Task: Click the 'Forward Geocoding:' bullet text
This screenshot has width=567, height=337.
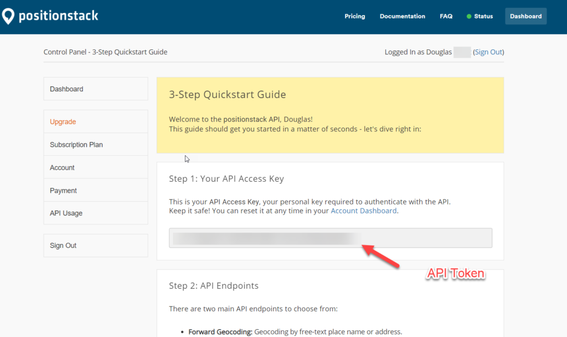Action: pyautogui.click(x=220, y=331)
